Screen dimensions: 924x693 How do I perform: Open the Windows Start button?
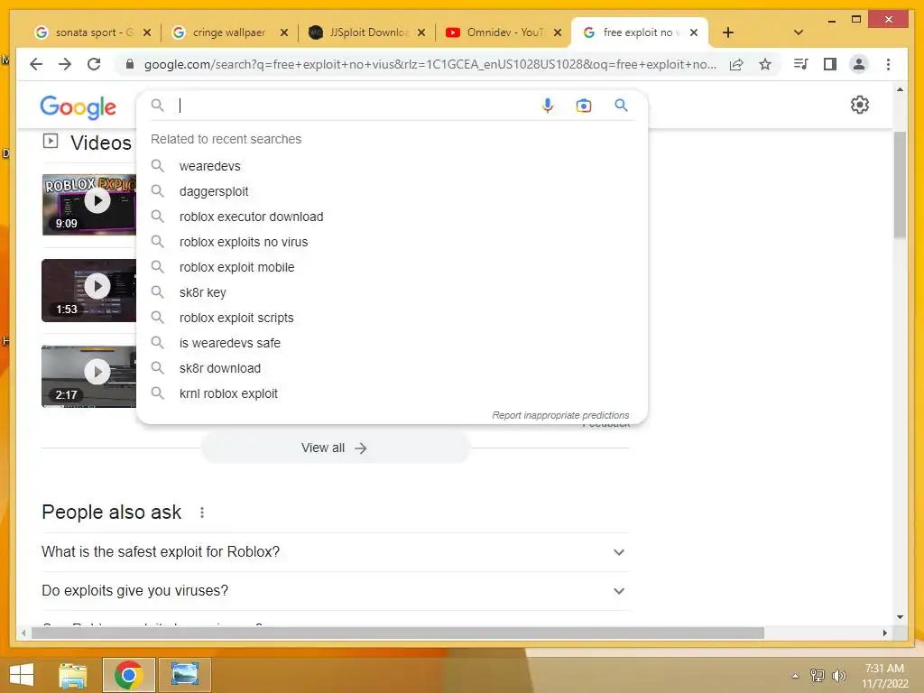tap(22, 675)
